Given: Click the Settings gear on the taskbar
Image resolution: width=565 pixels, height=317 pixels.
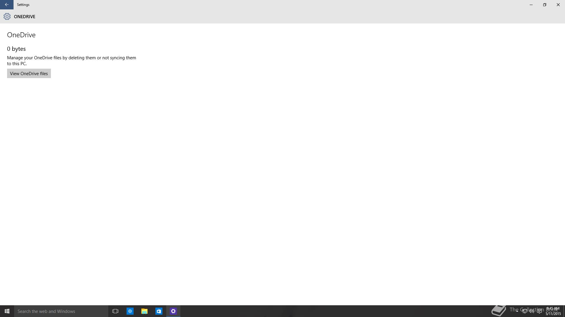Looking at the screenshot, I should pyautogui.click(x=173, y=311).
